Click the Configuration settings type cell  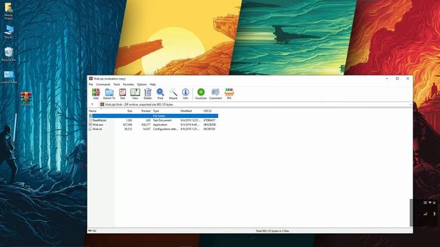coord(165,129)
